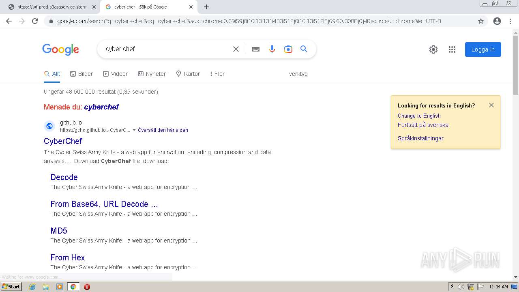Show hidden system tray icons
The image size is (519, 292).
pos(452,287)
